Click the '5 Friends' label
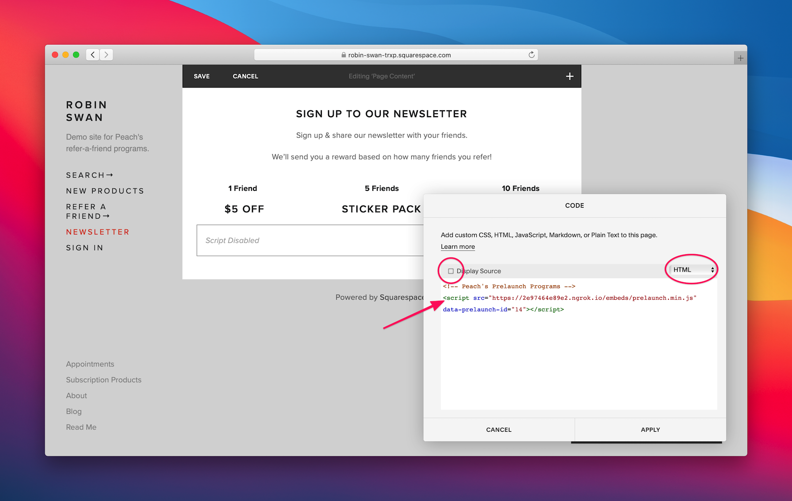Viewport: 792px width, 501px height. click(382, 188)
